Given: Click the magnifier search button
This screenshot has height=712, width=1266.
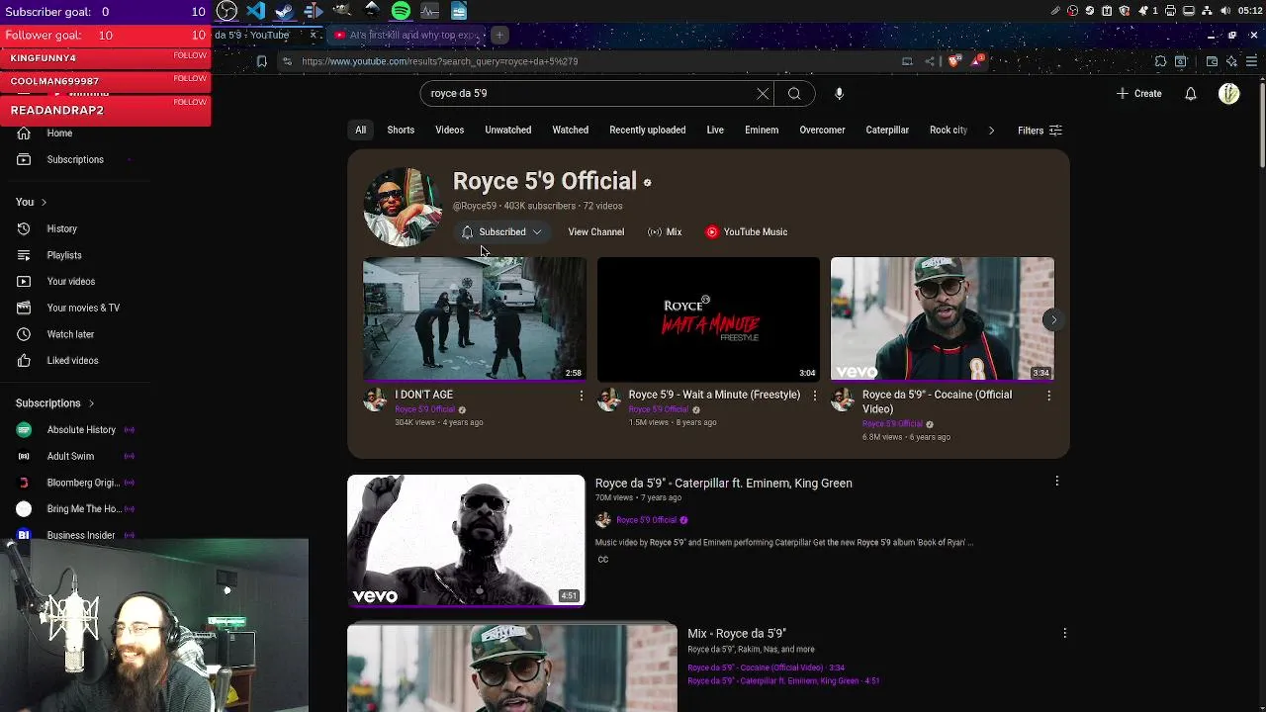Looking at the screenshot, I should [x=794, y=94].
